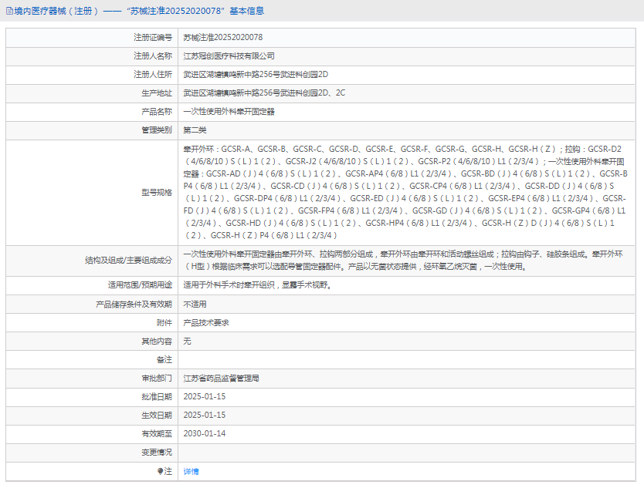
Task: Open the 详情 link
Action: (191, 472)
